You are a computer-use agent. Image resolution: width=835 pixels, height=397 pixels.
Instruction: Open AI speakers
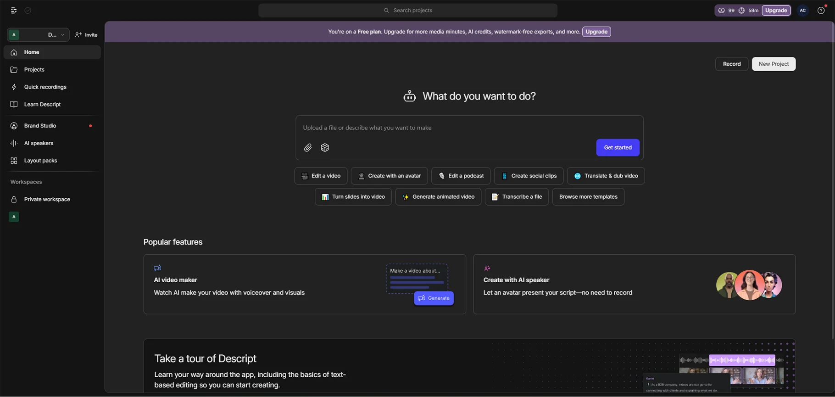point(52,143)
